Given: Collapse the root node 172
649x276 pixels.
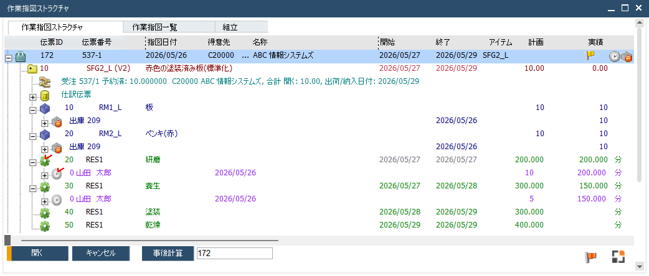Looking at the screenshot, I should click(x=8, y=58).
